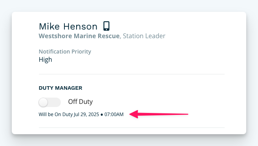Select the Notification Priority label

tap(65, 52)
